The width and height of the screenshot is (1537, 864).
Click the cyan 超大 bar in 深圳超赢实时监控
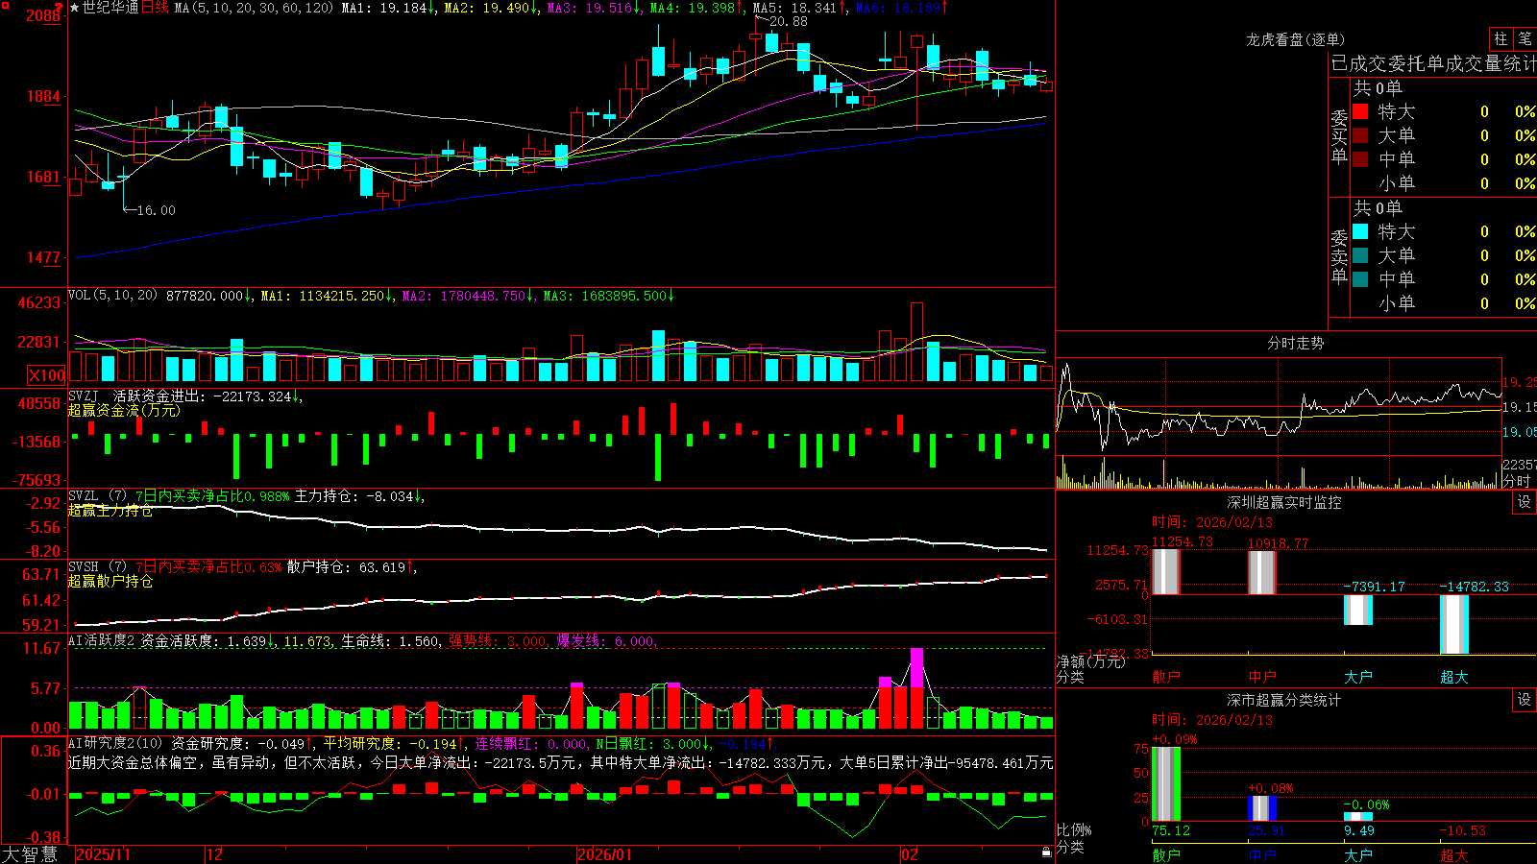click(1453, 625)
